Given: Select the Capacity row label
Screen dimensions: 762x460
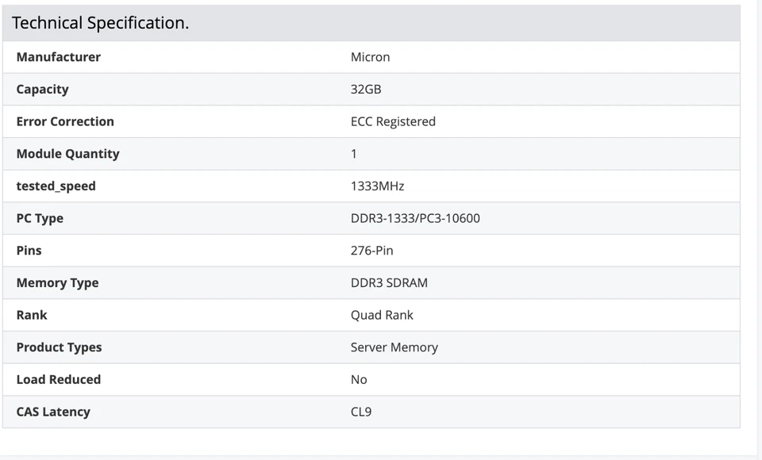Looking at the screenshot, I should pyautogui.click(x=42, y=89).
